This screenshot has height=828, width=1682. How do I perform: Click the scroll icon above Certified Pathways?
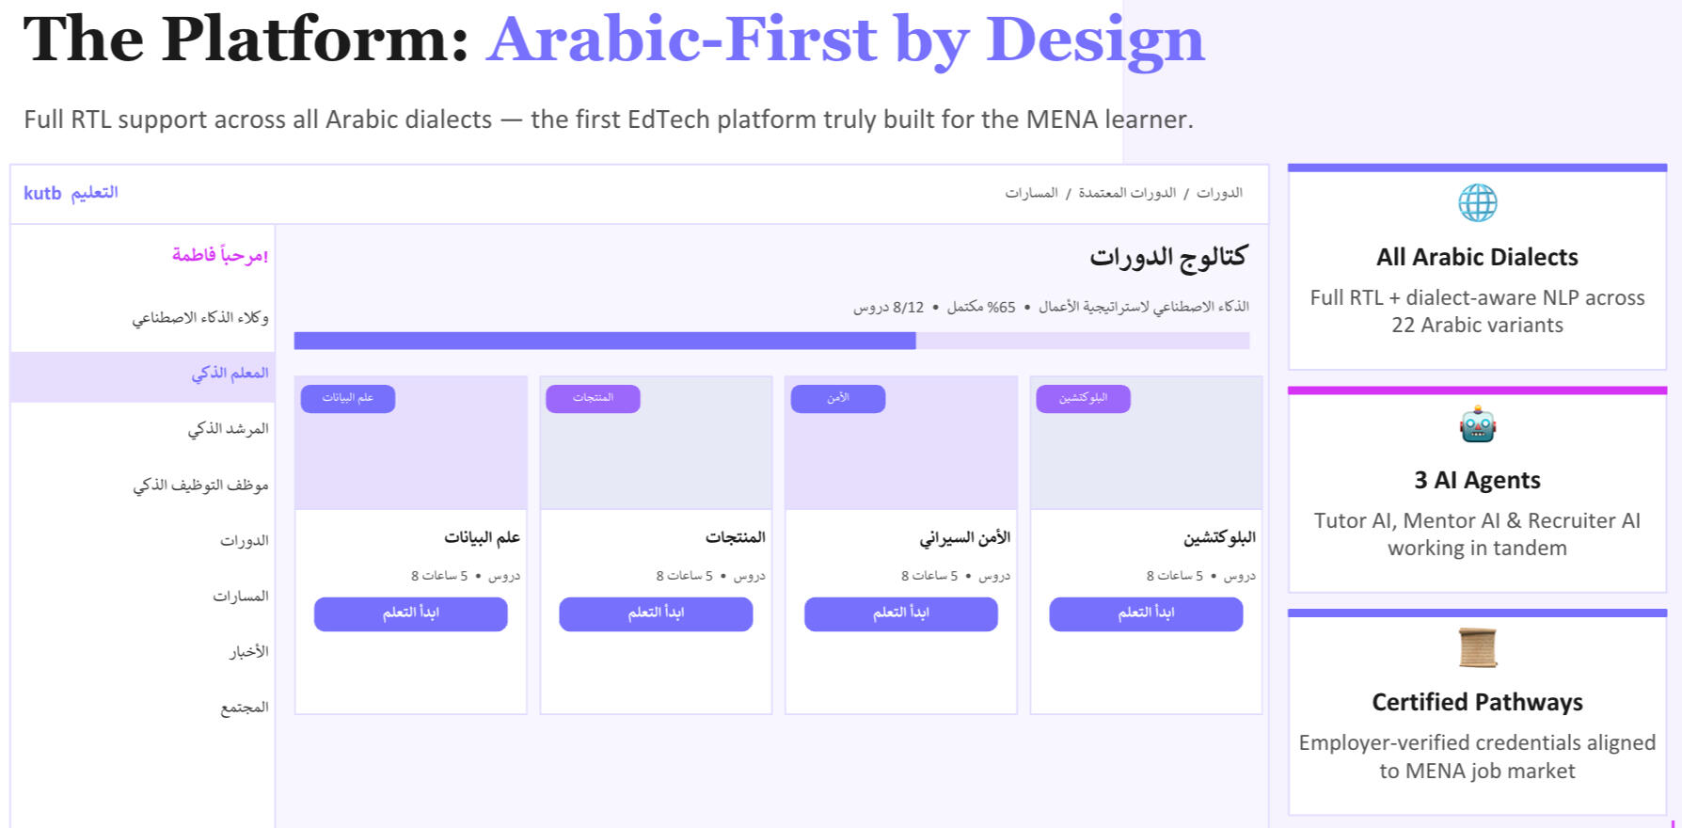(x=1477, y=647)
